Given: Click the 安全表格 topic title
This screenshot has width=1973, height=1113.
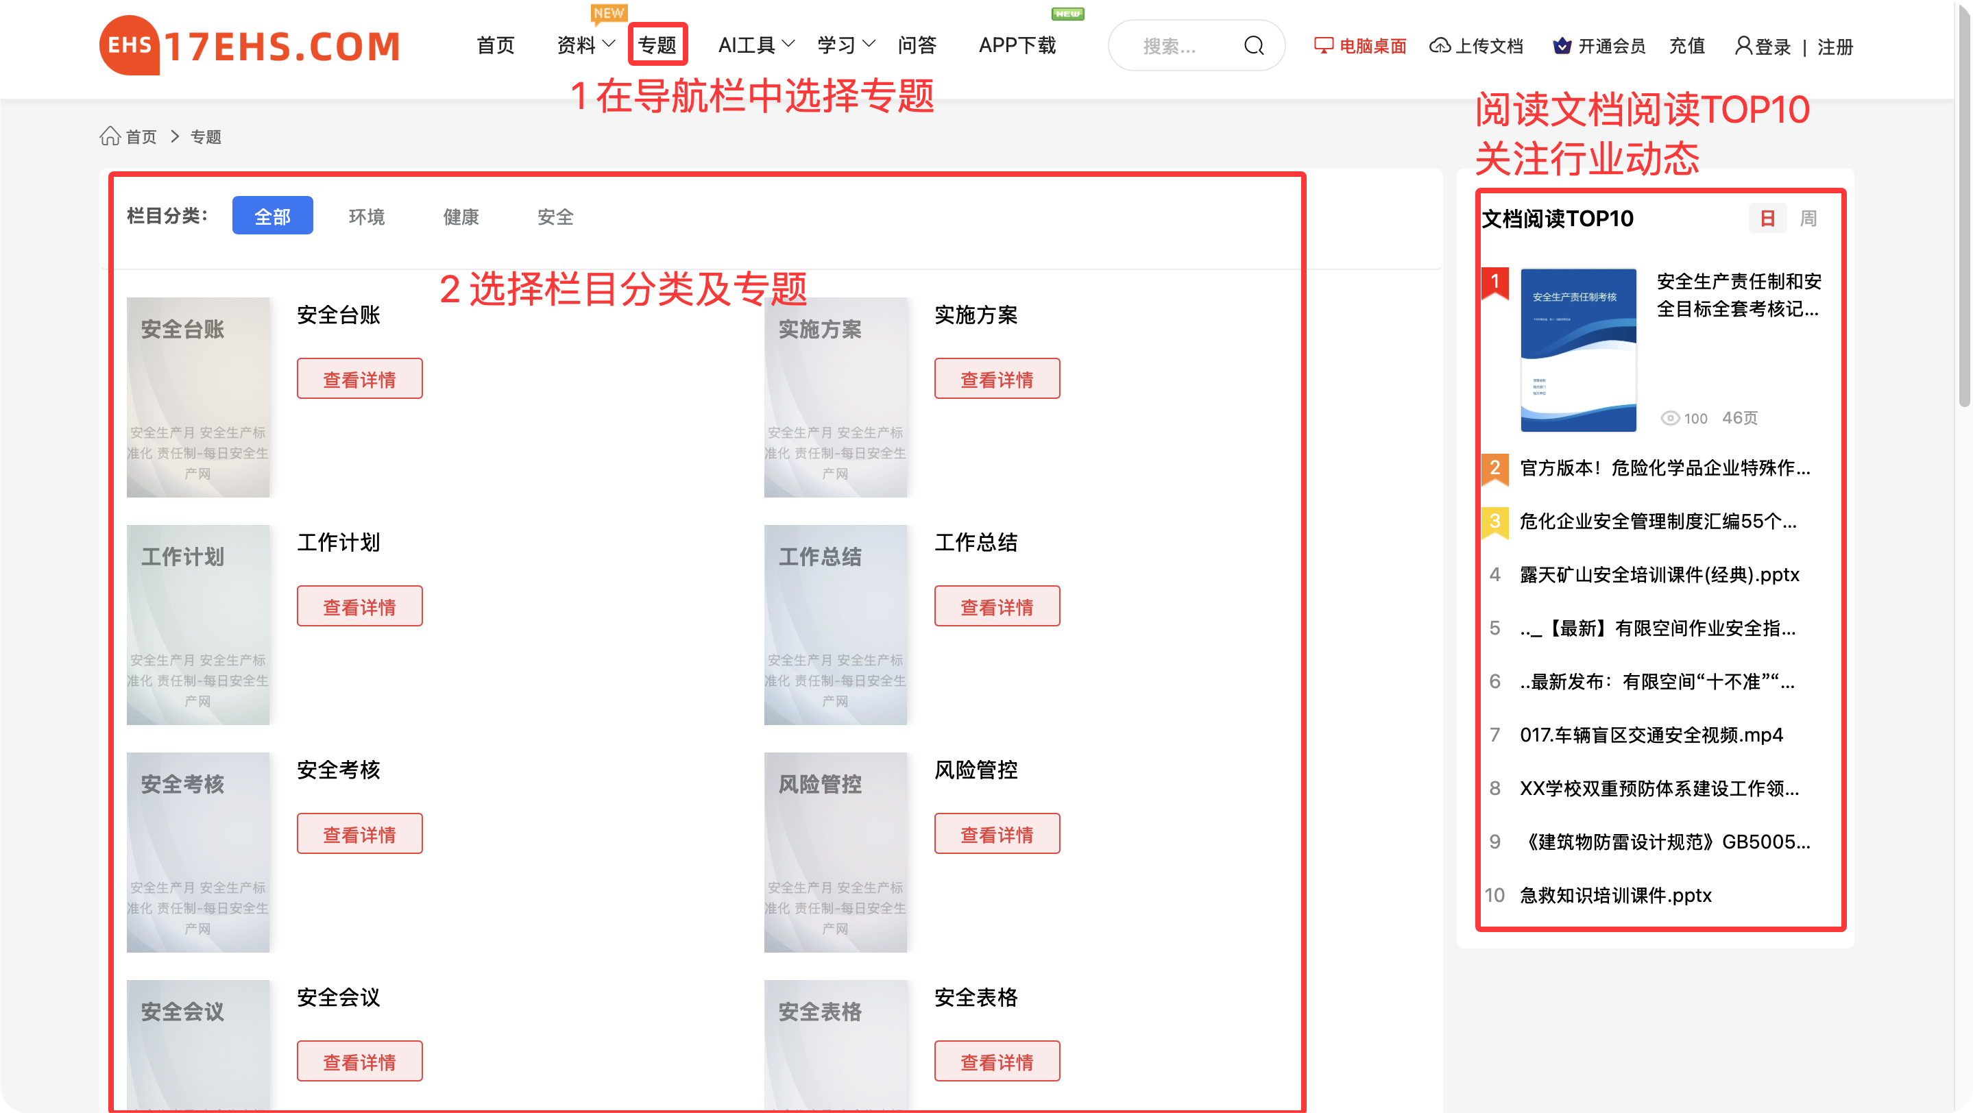Looking at the screenshot, I should pos(976,997).
